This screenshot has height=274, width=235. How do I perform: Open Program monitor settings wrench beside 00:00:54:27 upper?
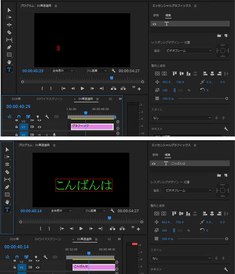coord(113,70)
